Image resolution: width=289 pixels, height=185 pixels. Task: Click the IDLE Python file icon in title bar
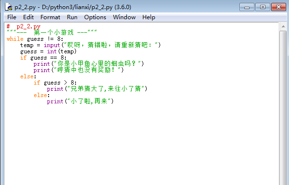click(9, 7)
